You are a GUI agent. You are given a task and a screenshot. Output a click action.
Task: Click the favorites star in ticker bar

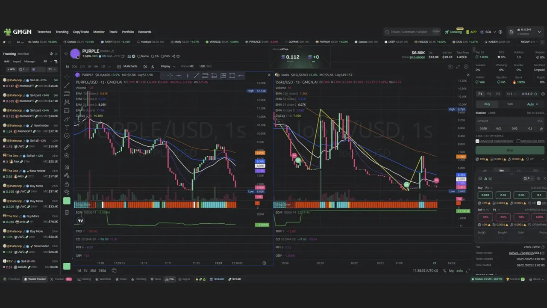coord(4,42)
